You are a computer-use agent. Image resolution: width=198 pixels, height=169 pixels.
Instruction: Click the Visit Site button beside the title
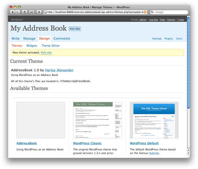click(75, 29)
